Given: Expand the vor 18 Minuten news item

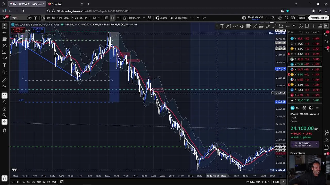Looking at the screenshot, I should tap(305, 144).
